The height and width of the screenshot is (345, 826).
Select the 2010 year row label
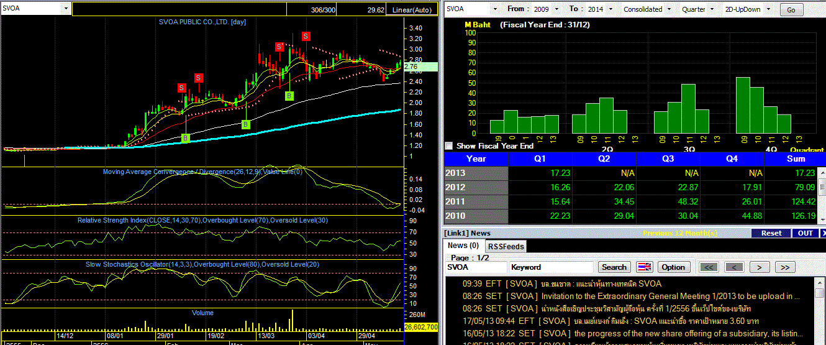tap(476, 216)
